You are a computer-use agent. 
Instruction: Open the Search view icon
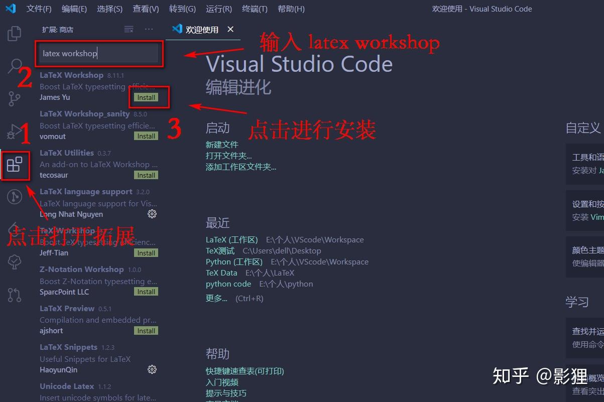14,65
